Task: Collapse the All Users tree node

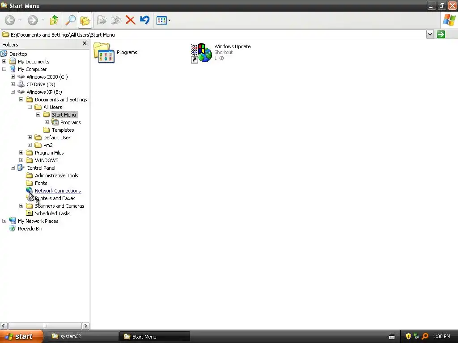Action: pyautogui.click(x=30, y=107)
